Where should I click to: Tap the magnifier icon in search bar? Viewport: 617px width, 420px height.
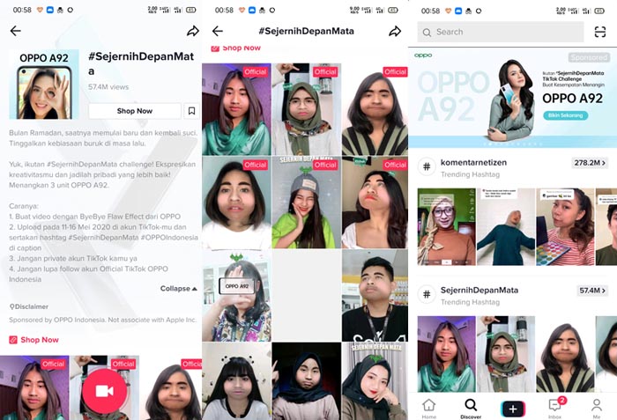tap(427, 33)
